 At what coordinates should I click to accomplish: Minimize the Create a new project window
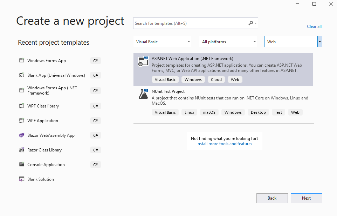click(x=297, y=4)
